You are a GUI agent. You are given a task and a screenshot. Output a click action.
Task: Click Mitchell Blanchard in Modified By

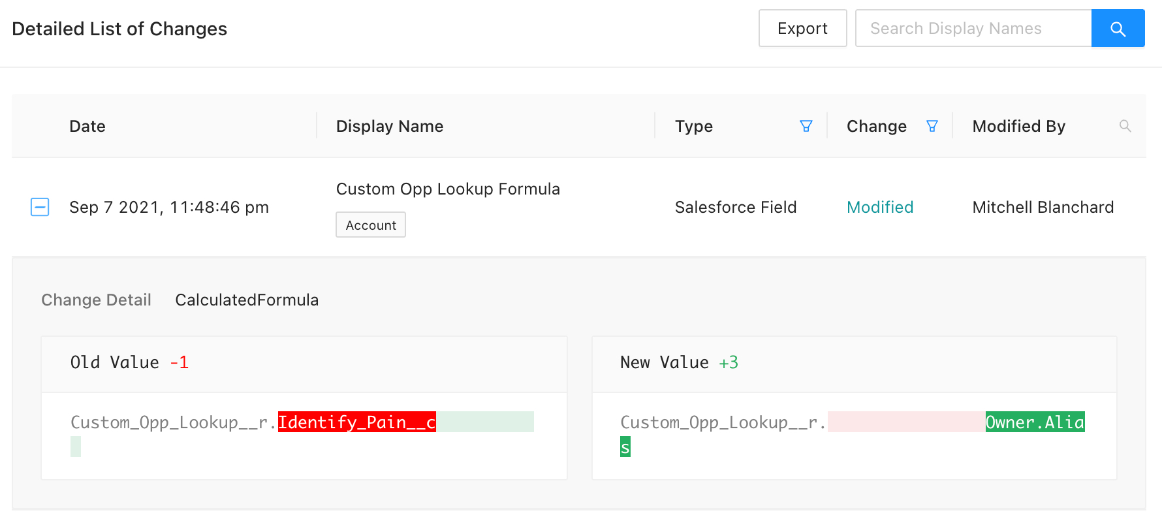(1043, 207)
